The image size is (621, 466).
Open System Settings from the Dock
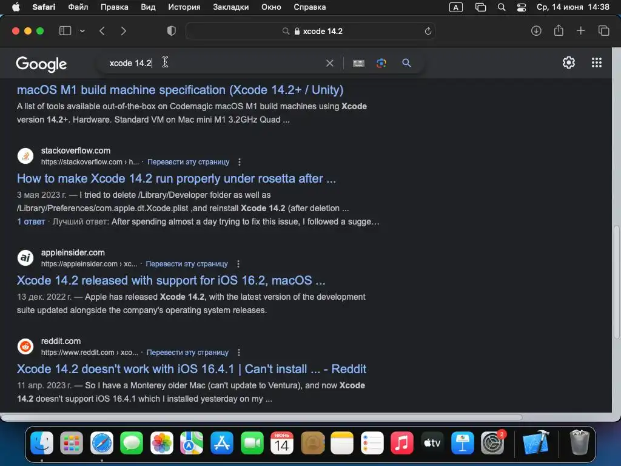(x=492, y=442)
